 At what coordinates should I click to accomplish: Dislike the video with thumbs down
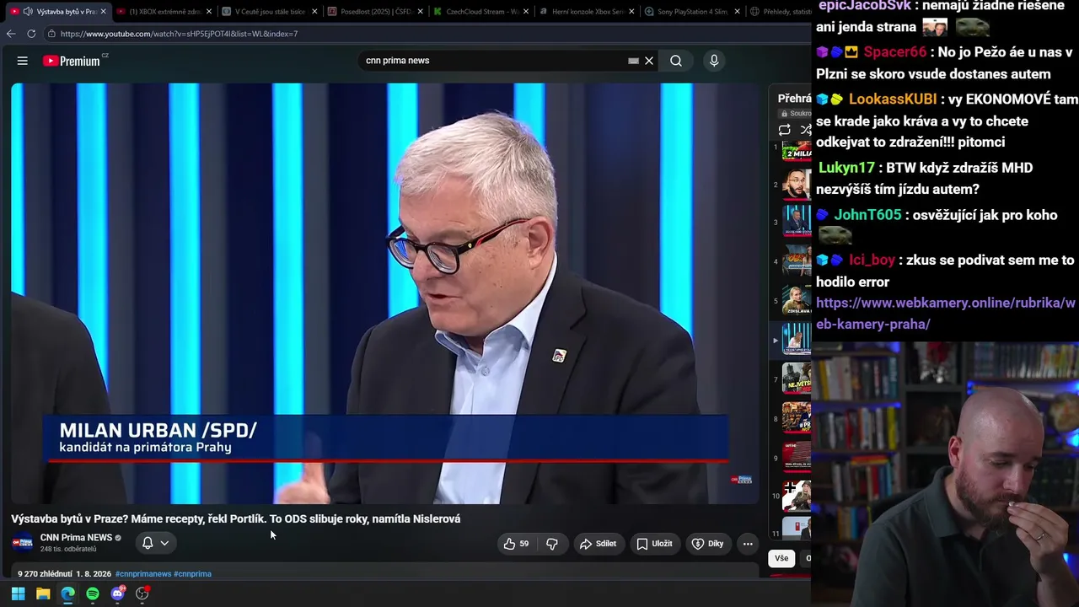tap(552, 544)
